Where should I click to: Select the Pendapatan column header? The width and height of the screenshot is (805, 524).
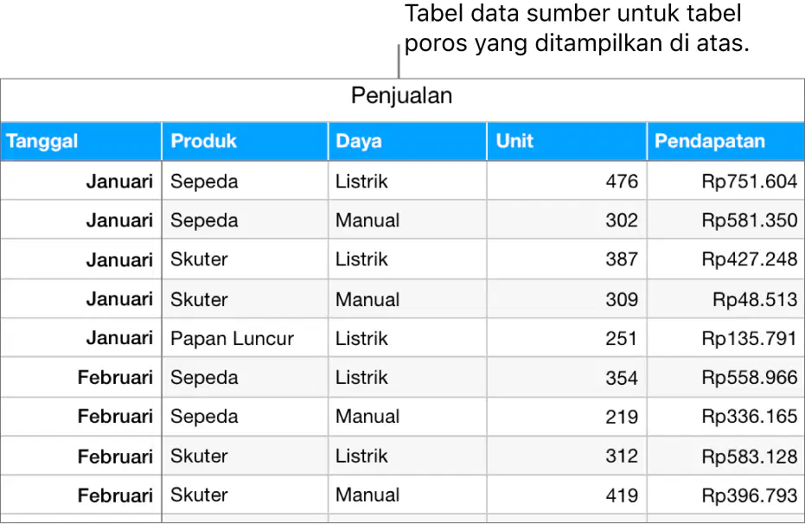point(726,141)
